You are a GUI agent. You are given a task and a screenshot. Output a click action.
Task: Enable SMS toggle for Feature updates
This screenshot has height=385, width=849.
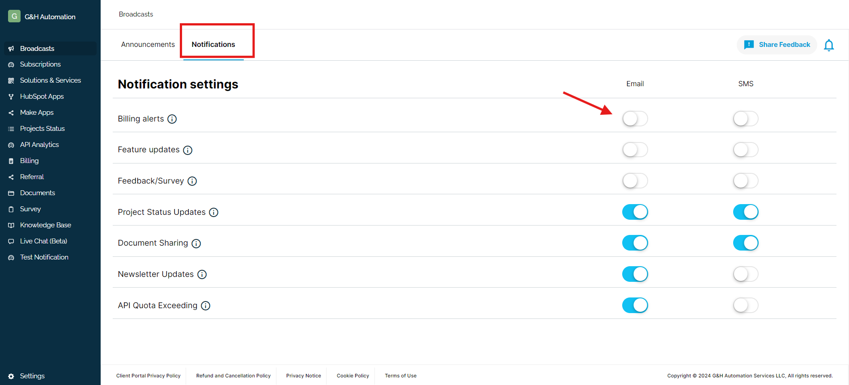(745, 150)
